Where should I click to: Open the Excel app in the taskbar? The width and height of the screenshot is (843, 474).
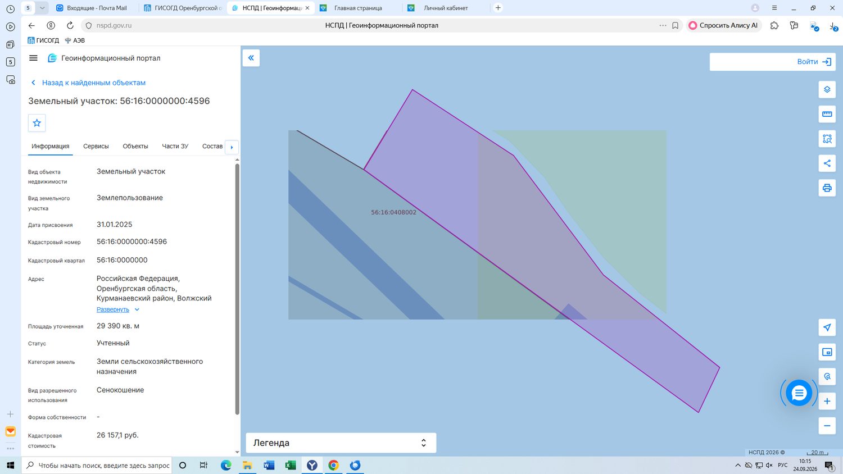(290, 466)
